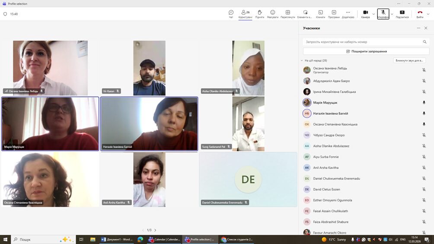Click the 'Вимкнути звук для в...' button
This screenshot has width=434, height=244.
(x=409, y=60)
